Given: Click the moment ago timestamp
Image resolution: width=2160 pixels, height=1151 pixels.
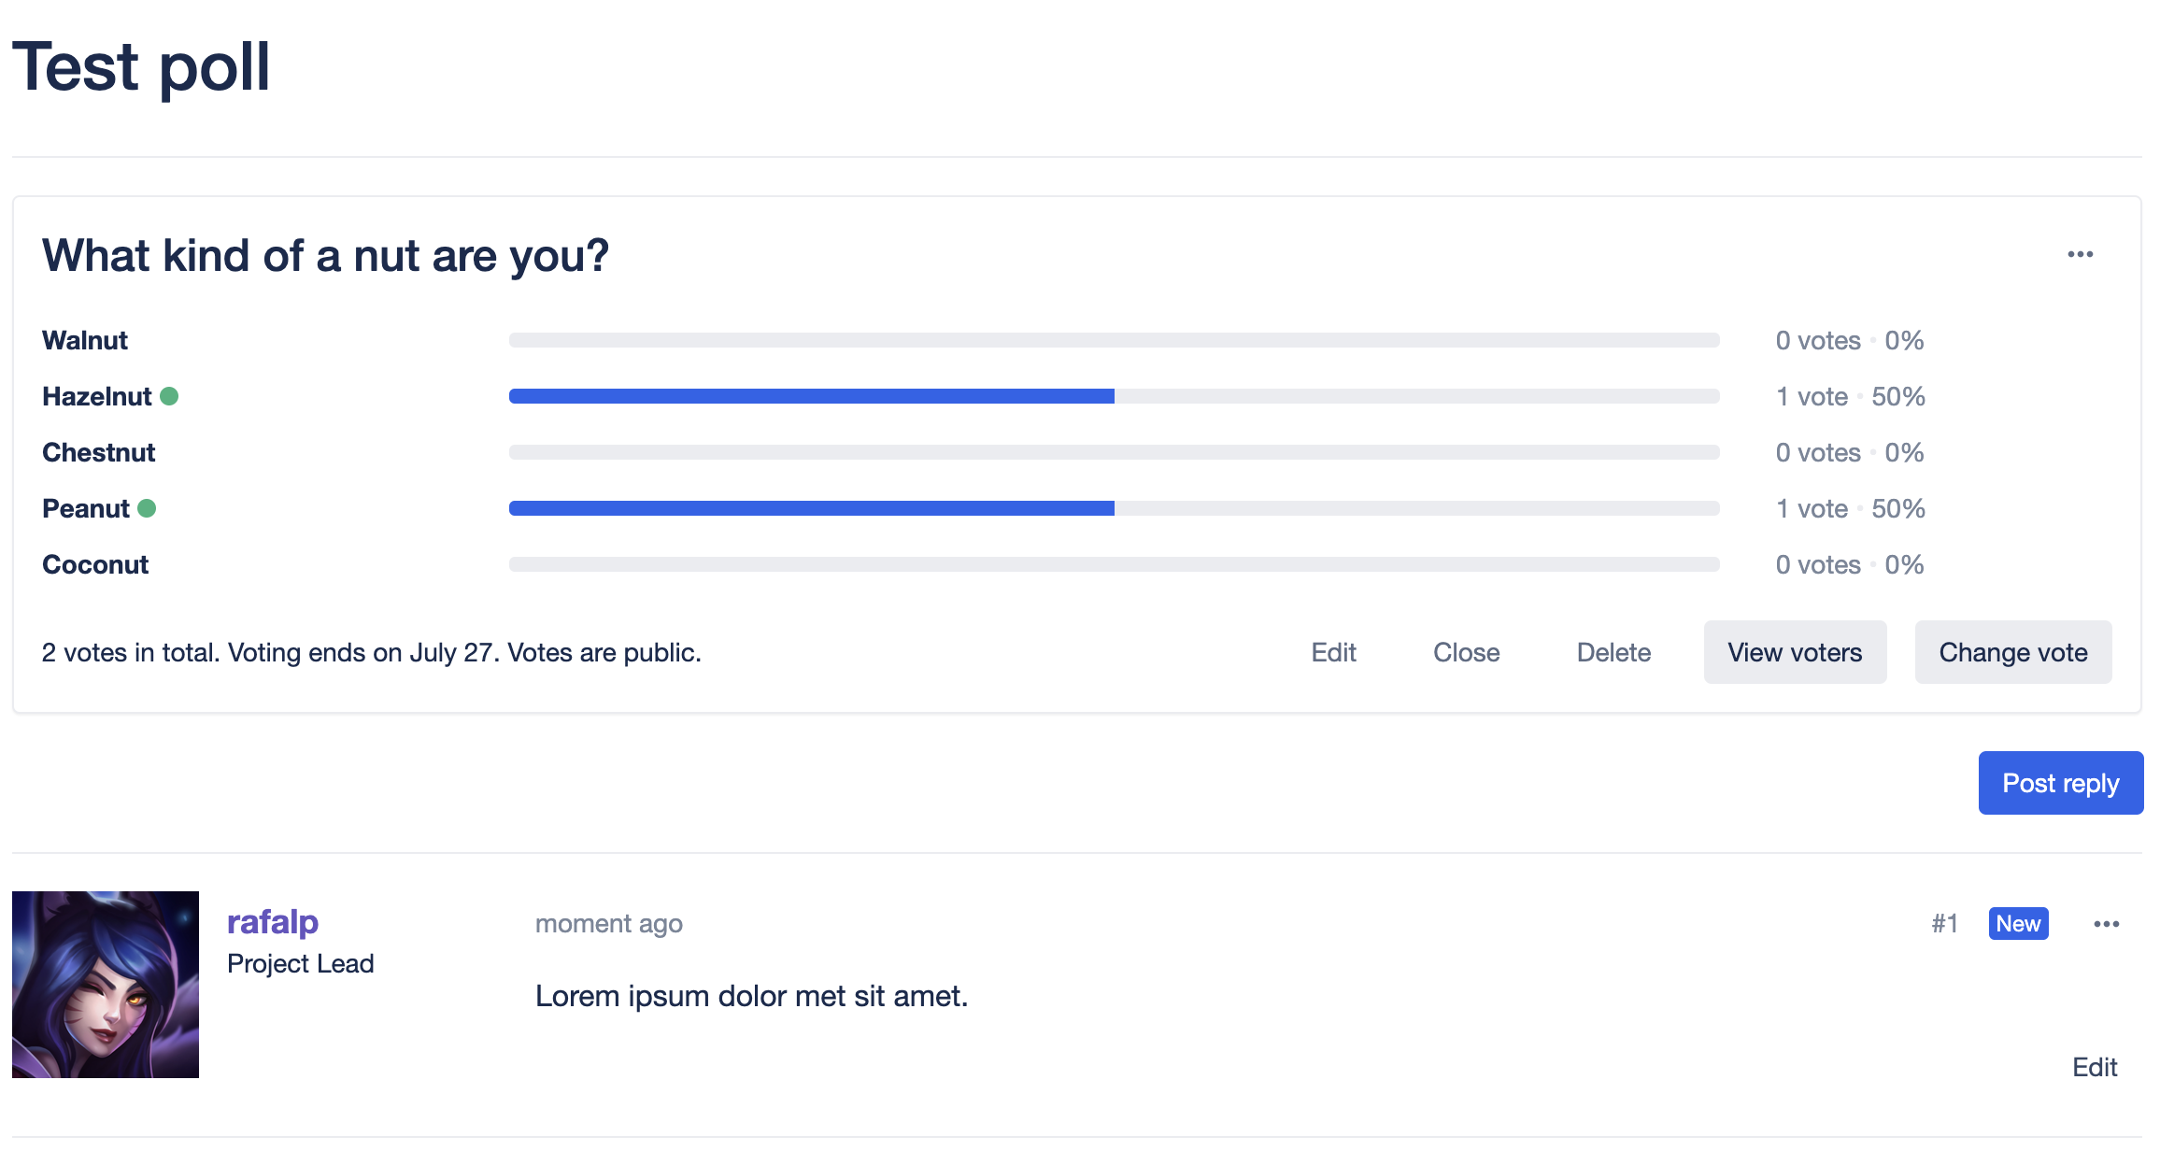Looking at the screenshot, I should [x=608, y=924].
